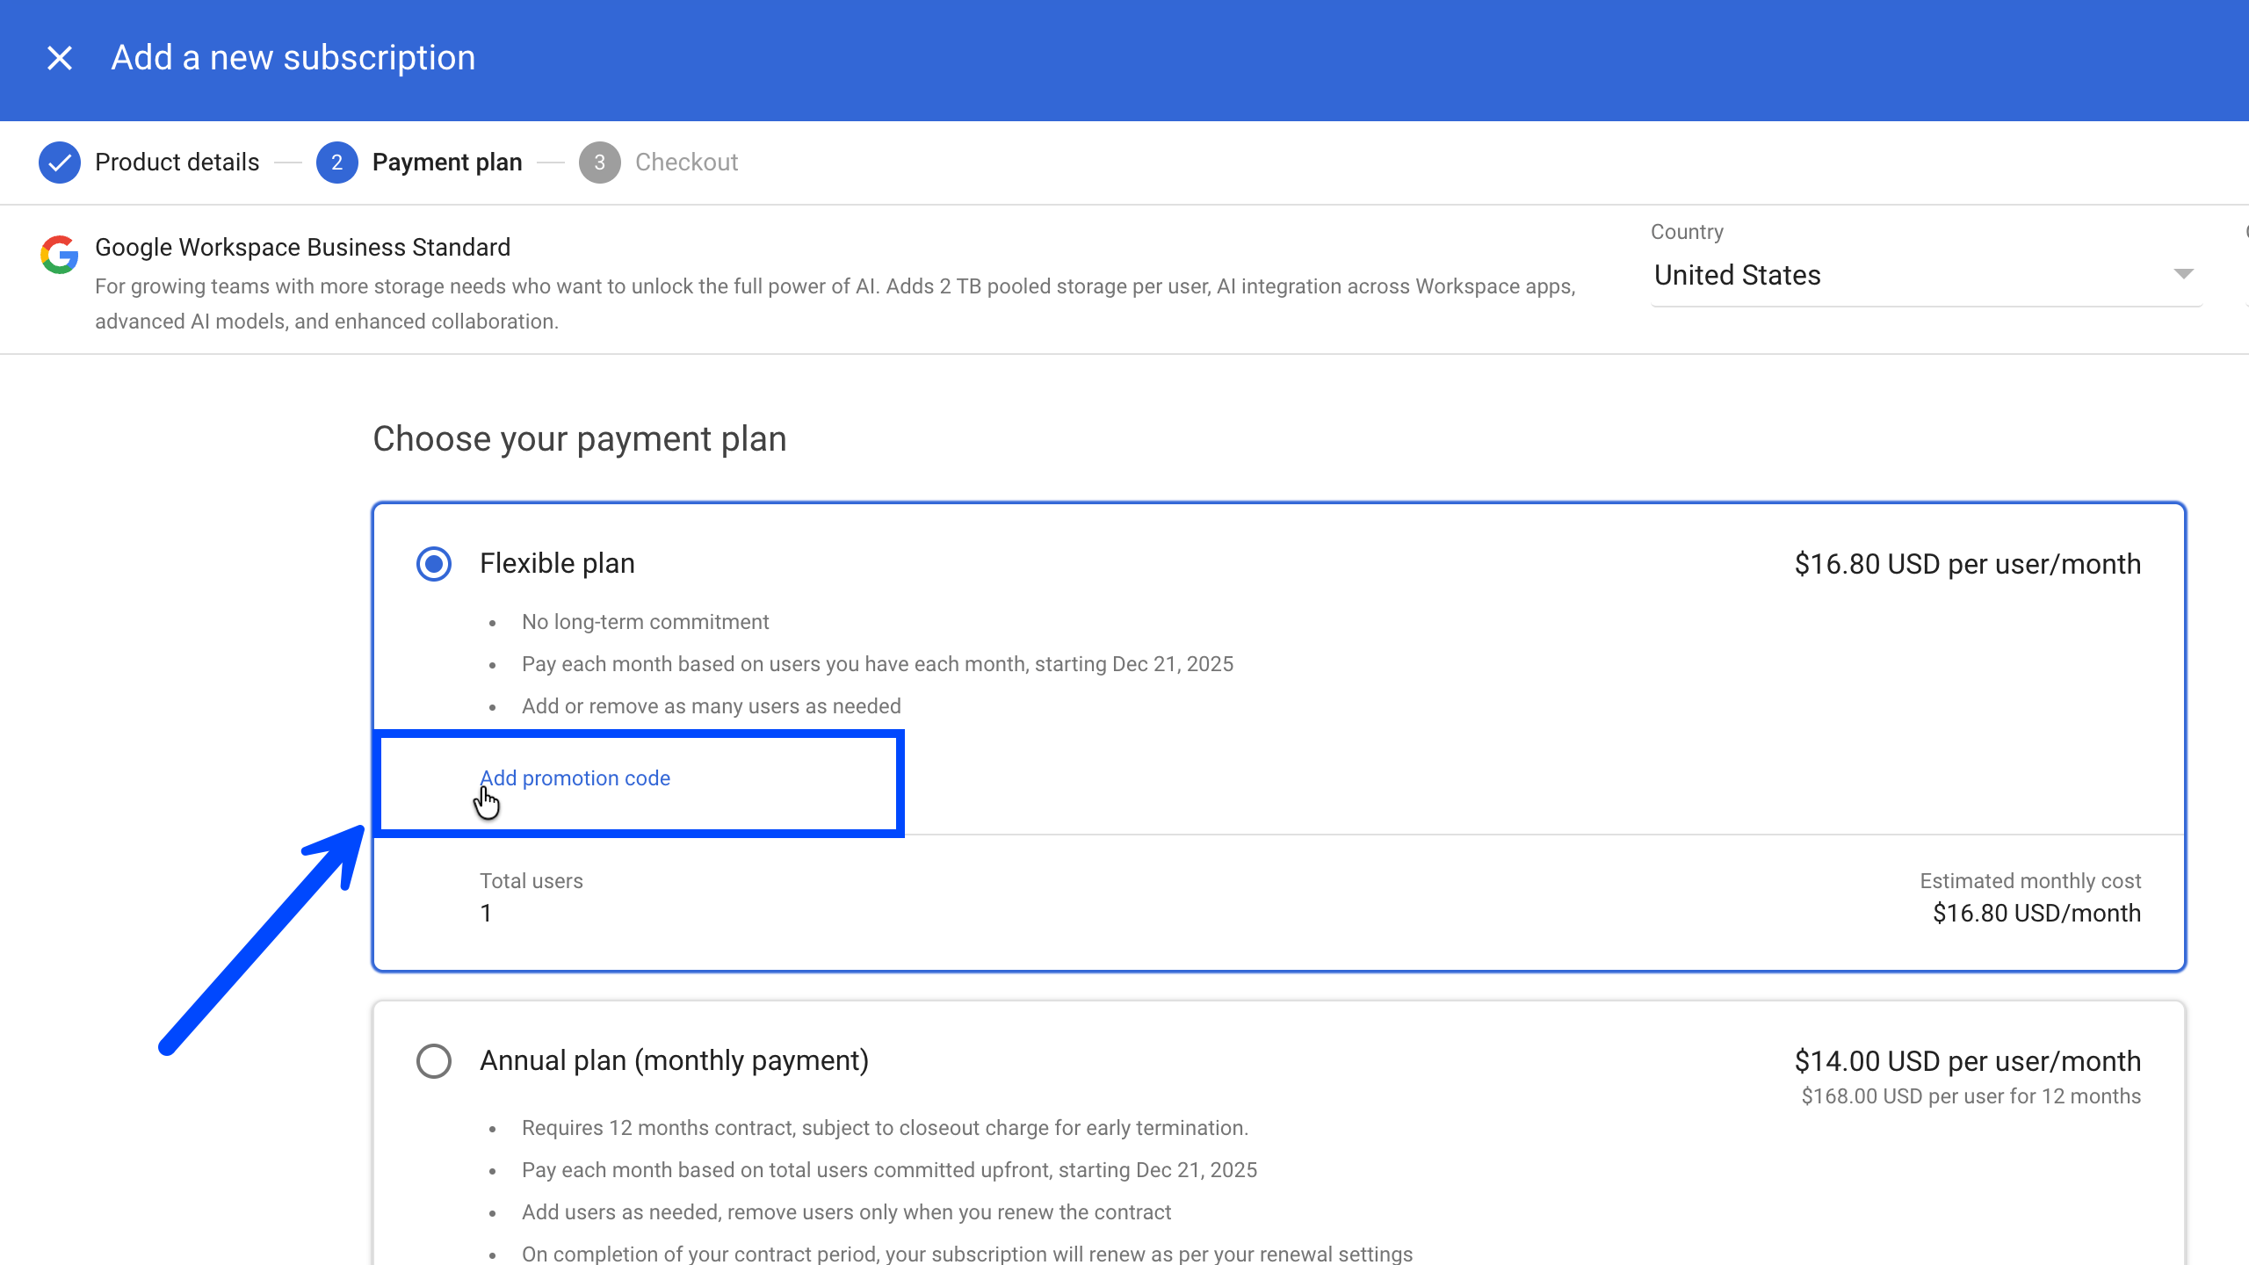The image size is (2249, 1265).
Task: Click the Product details checkmark step icon
Action: 59,163
